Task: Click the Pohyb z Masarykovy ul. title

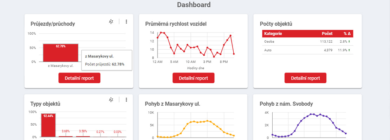Action: click(x=175, y=104)
